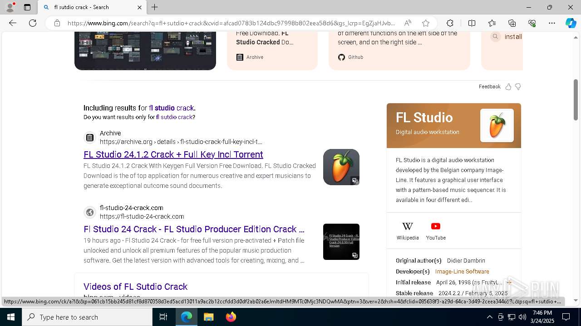Click 'https://fl-studio-24-crack.com' URL text

tap(142, 216)
